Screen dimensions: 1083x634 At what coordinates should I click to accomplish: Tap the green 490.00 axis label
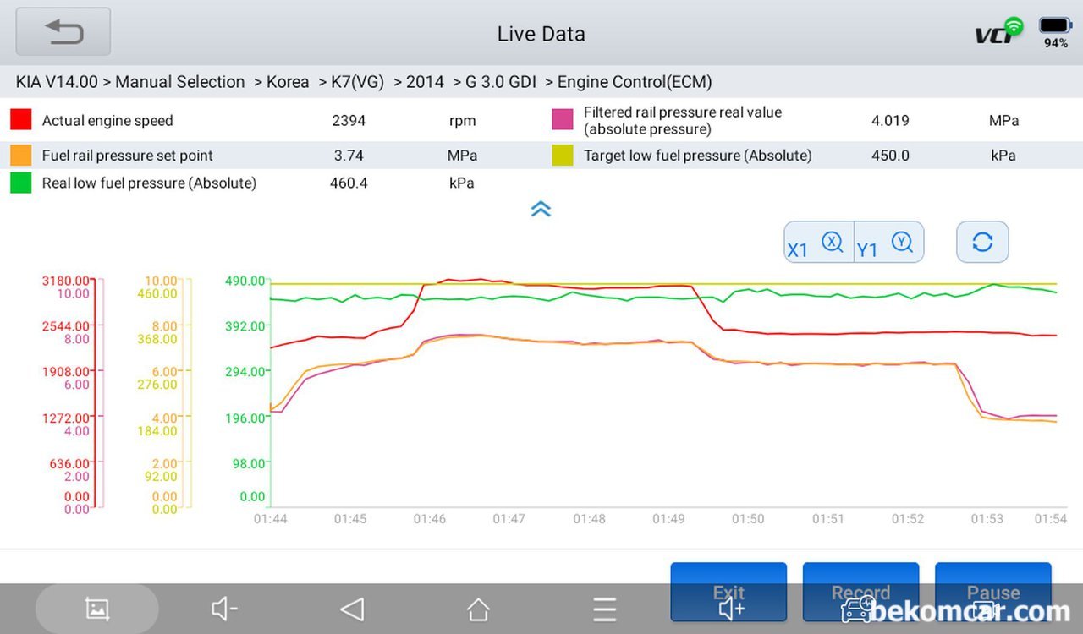pos(245,281)
